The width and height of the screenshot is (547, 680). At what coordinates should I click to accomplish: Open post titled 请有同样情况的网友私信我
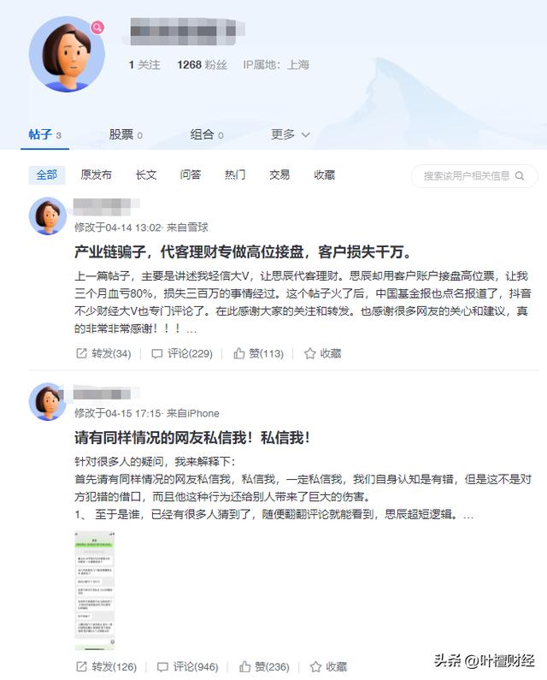click(192, 438)
